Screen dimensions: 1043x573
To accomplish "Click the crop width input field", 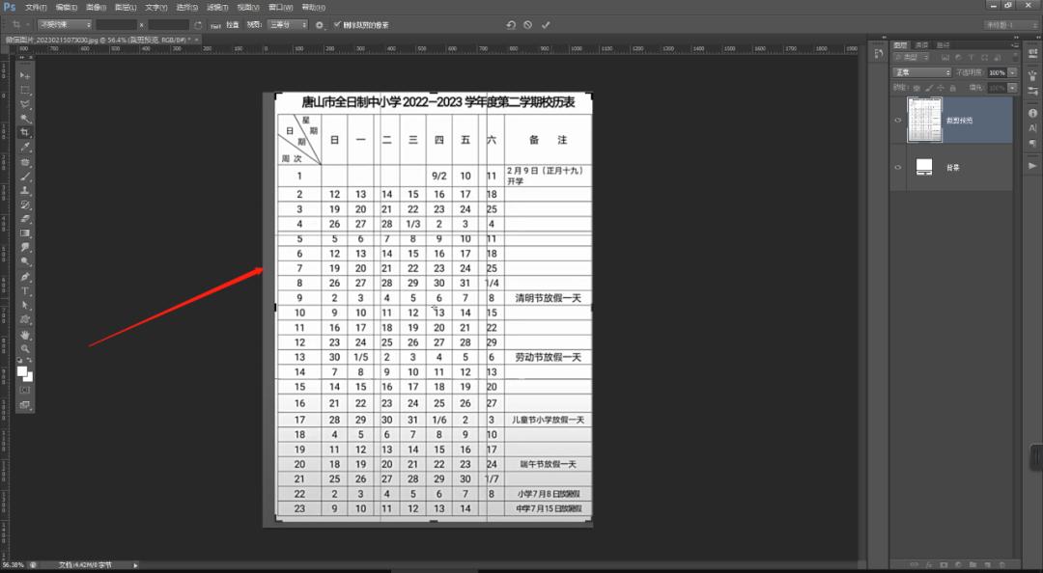I will [x=116, y=24].
